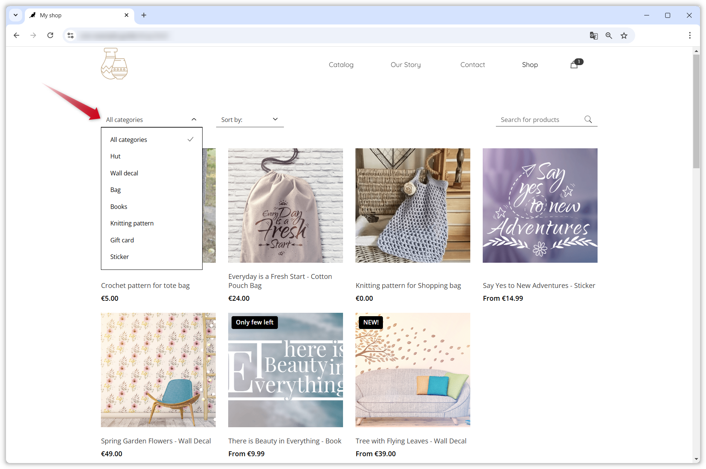Collapse the All categories dropdown
The height and width of the screenshot is (469, 706).
pyautogui.click(x=151, y=119)
